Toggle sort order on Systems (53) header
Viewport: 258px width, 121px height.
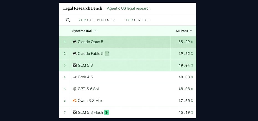(84, 31)
